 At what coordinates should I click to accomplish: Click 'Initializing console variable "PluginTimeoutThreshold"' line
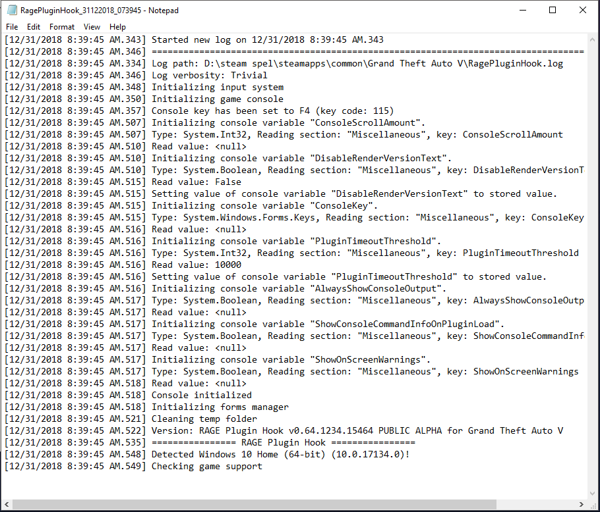coord(223,241)
